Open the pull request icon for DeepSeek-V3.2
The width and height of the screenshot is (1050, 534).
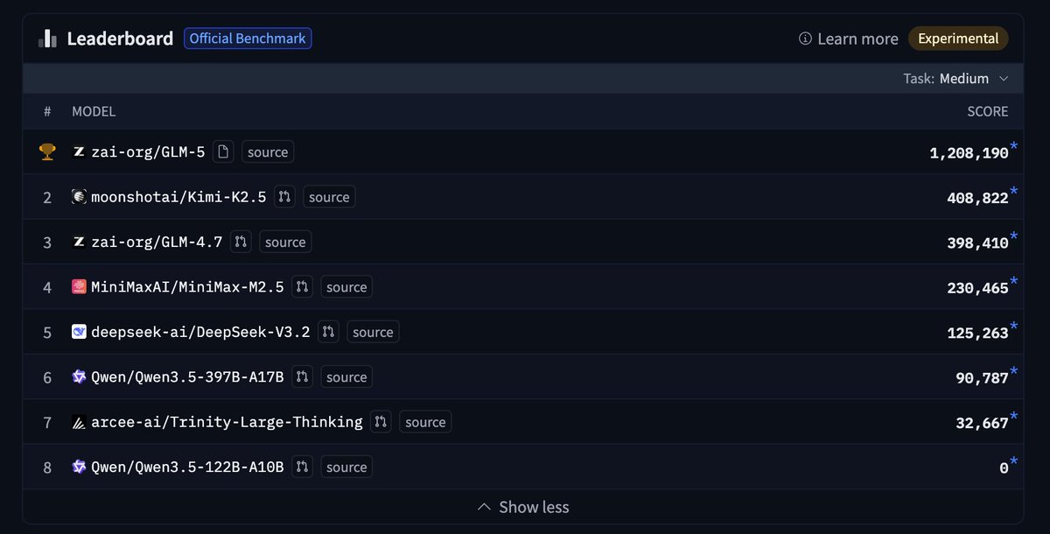328,333
